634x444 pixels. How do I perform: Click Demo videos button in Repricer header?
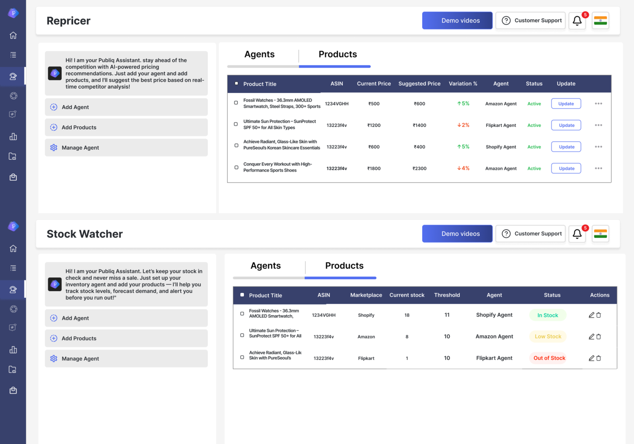pos(457,21)
